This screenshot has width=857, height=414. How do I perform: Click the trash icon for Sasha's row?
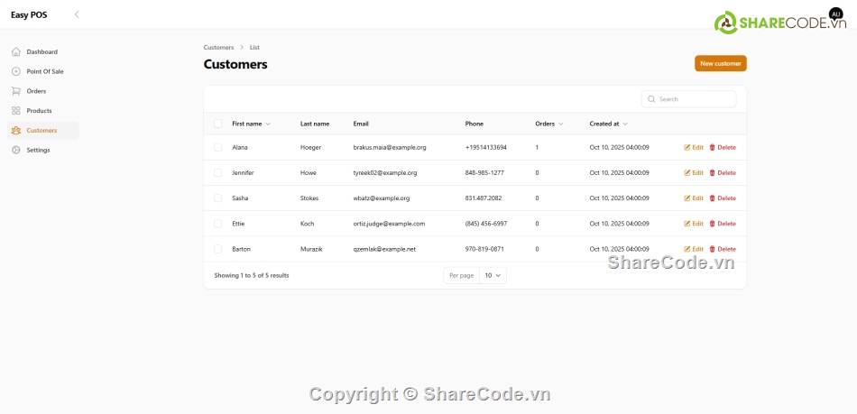pyautogui.click(x=712, y=198)
